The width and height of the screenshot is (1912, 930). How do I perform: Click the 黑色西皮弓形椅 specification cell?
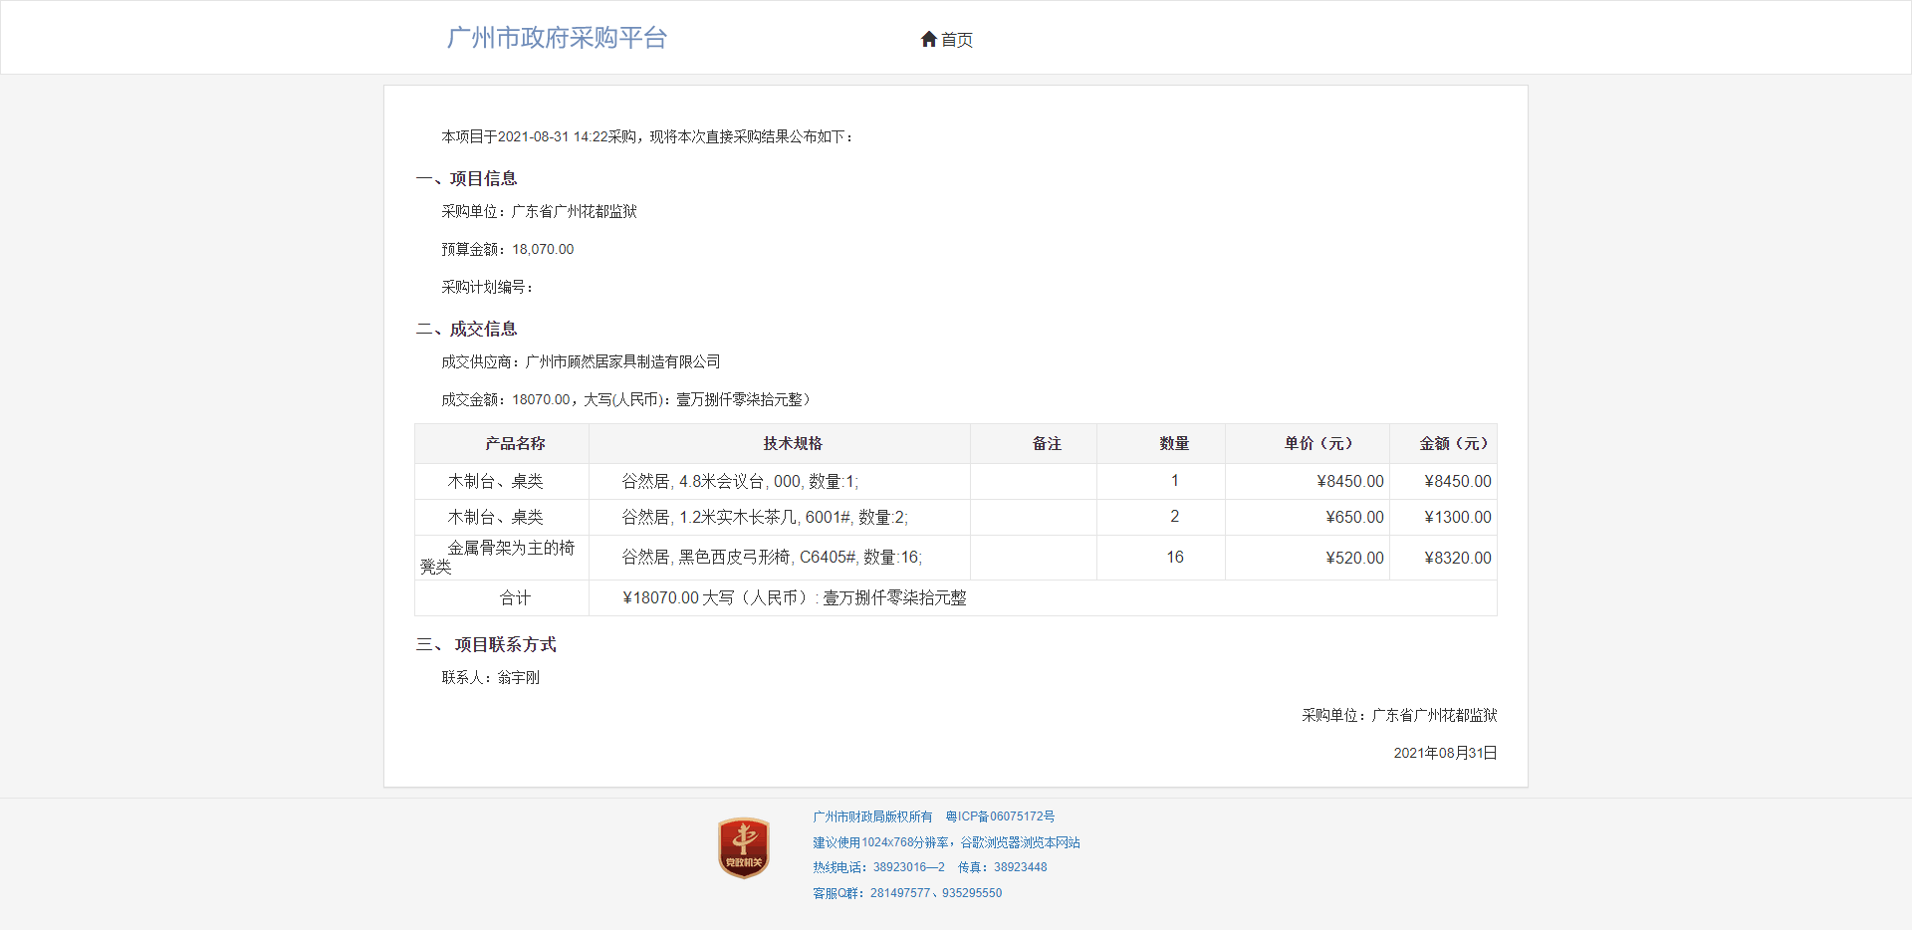[780, 558]
